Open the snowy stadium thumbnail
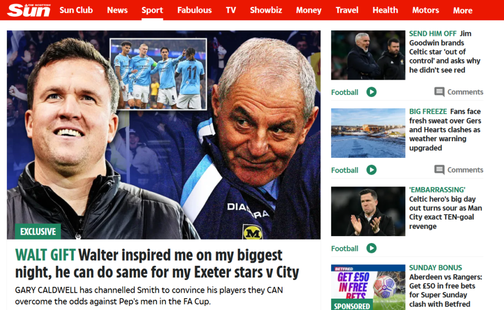The height and width of the screenshot is (310, 504). click(x=368, y=133)
